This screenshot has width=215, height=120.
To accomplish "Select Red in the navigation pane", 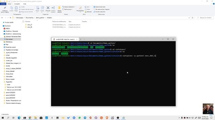I will pyautogui.click(x=7, y=44).
